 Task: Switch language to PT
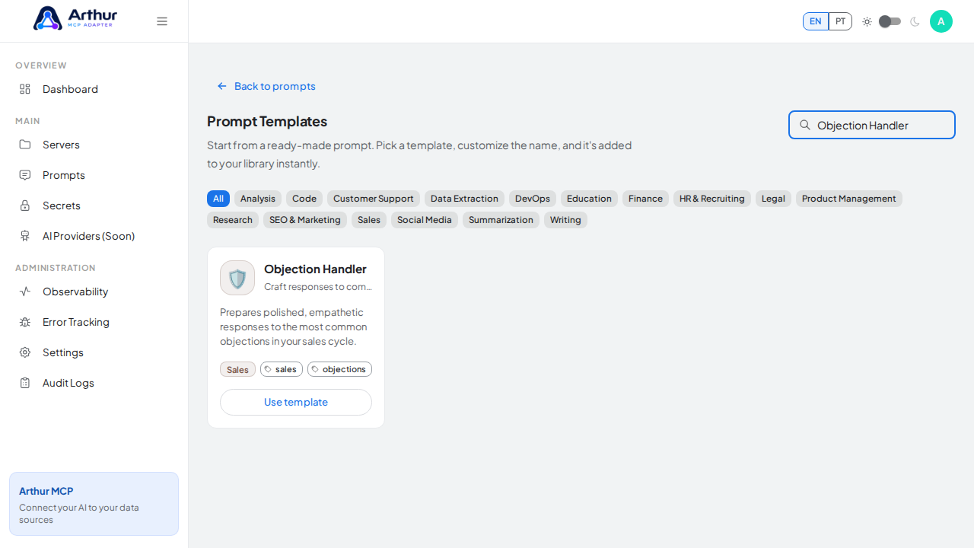pos(840,21)
